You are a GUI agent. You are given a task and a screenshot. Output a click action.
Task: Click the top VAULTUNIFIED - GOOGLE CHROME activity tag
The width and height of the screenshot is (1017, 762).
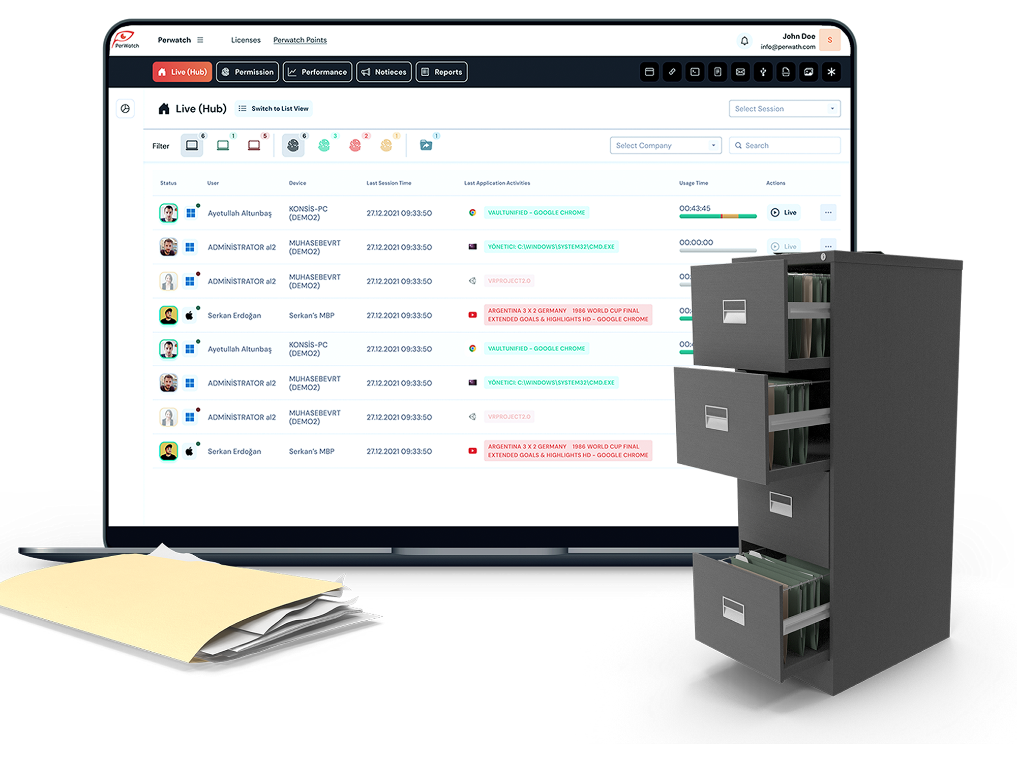(536, 213)
